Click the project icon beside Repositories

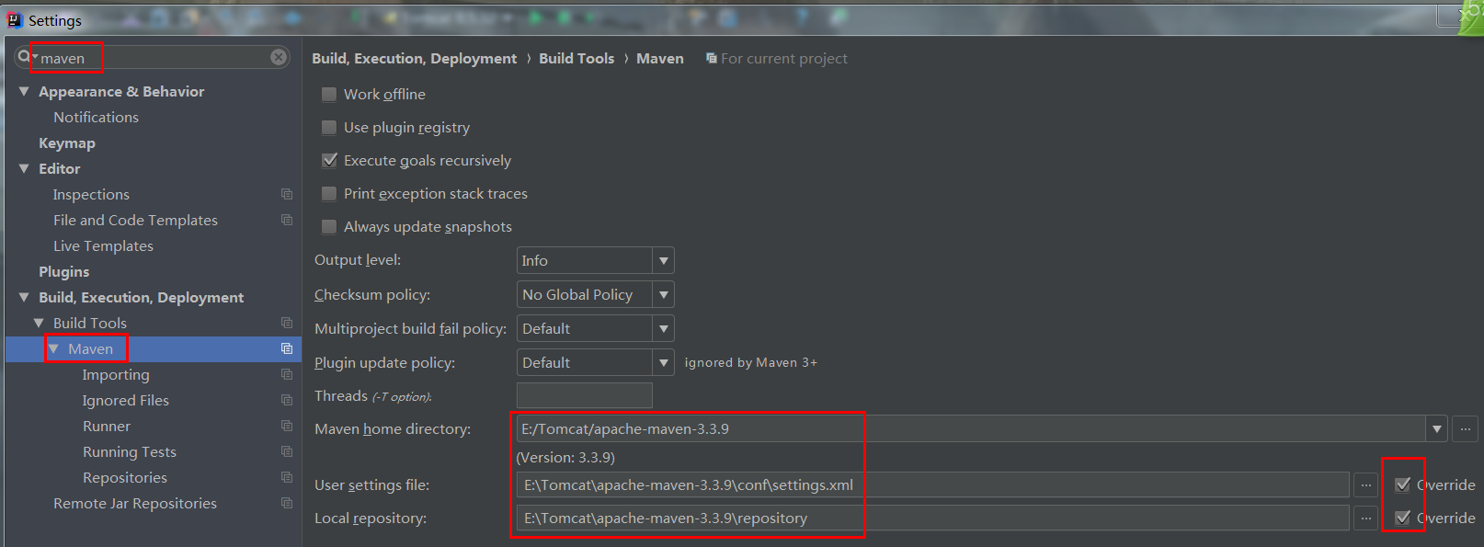coord(287,477)
